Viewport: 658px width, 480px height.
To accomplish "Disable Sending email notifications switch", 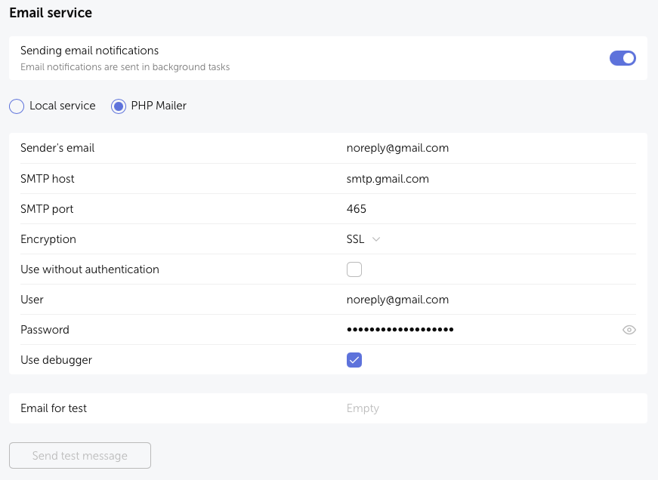I will pyautogui.click(x=622, y=57).
